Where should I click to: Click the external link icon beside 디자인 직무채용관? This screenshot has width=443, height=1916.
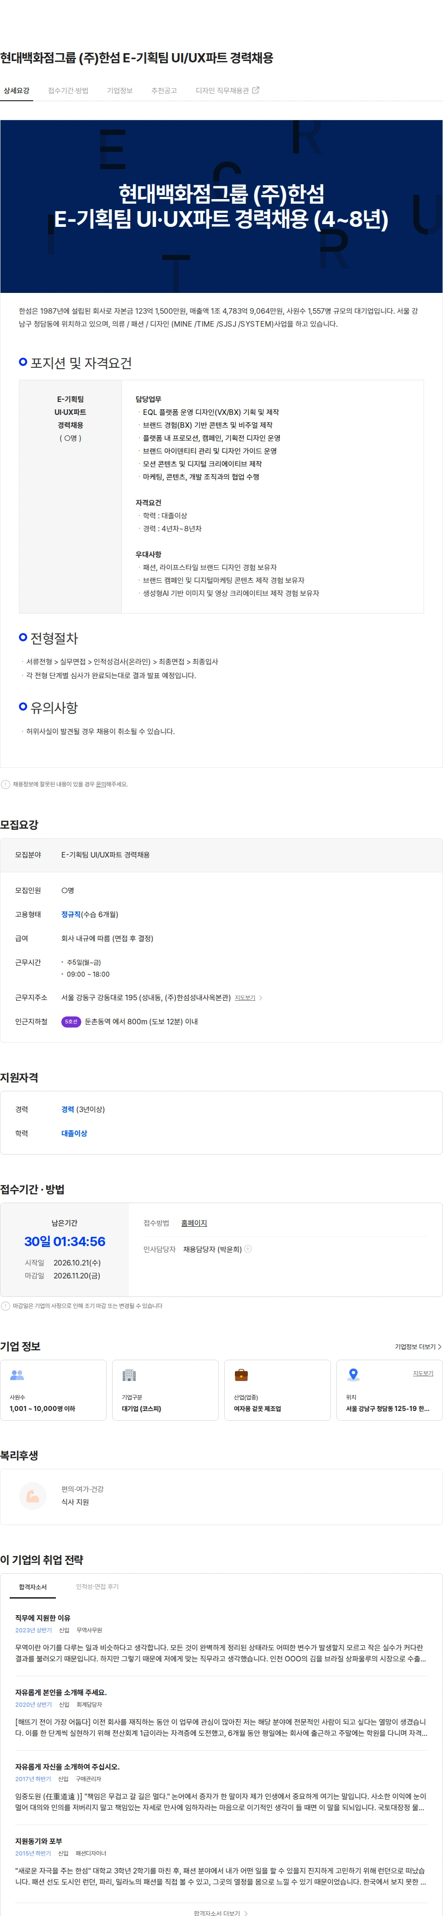[256, 90]
